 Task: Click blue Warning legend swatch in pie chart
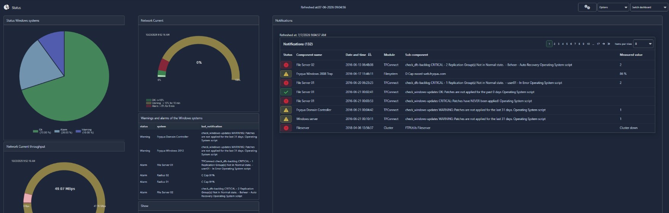click(78, 131)
